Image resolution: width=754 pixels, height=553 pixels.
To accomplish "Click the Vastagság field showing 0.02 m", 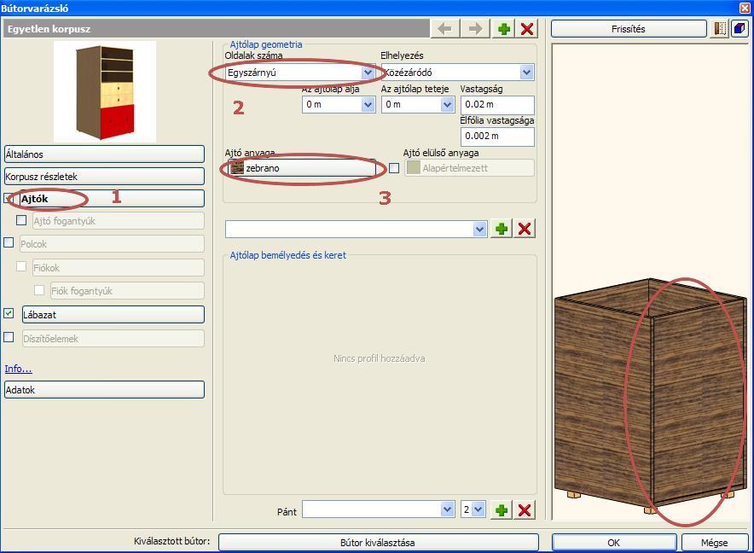I will coord(497,104).
